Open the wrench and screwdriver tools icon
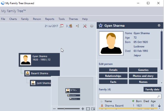This screenshot has height=111, width=164. coord(85,26)
